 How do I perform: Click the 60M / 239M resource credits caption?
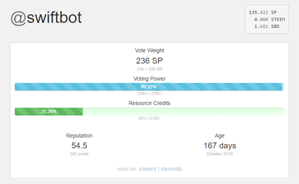pos(149,118)
